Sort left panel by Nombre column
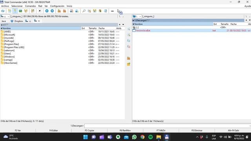Screen dimensions: 251x141 41,28
